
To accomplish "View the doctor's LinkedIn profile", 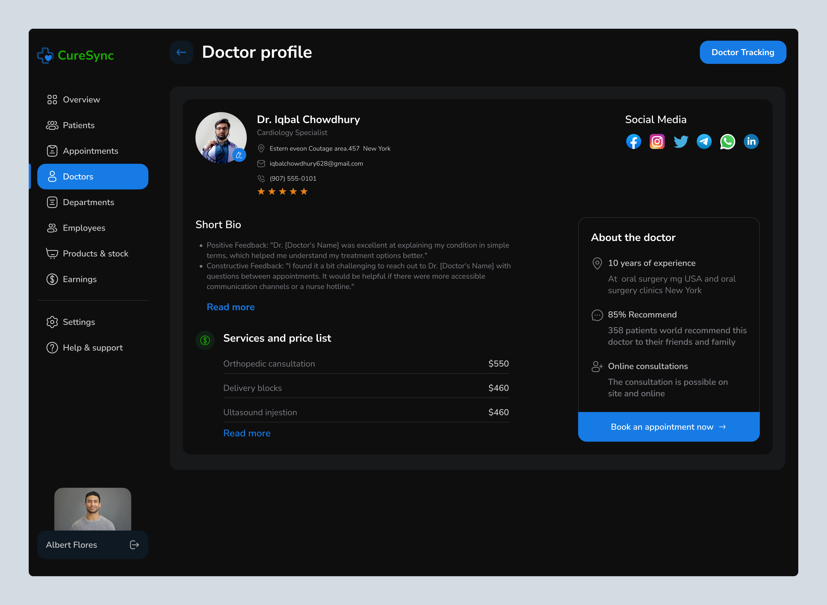I will tap(751, 141).
